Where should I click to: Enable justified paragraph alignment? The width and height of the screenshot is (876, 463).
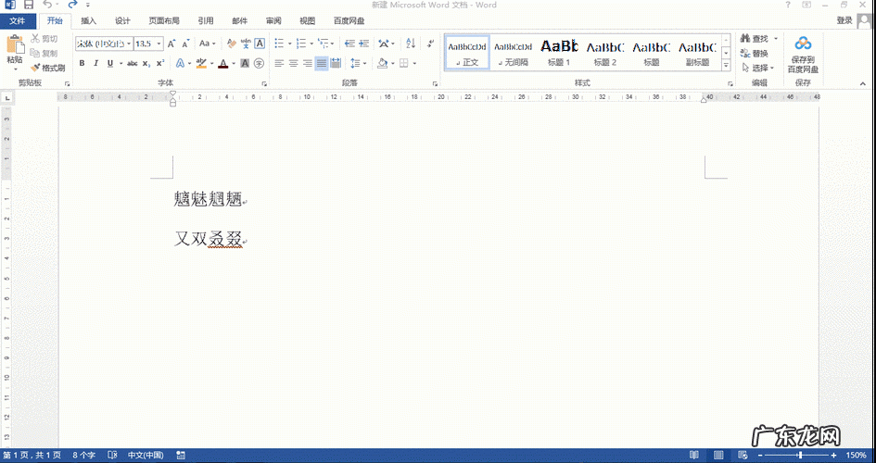click(x=321, y=63)
